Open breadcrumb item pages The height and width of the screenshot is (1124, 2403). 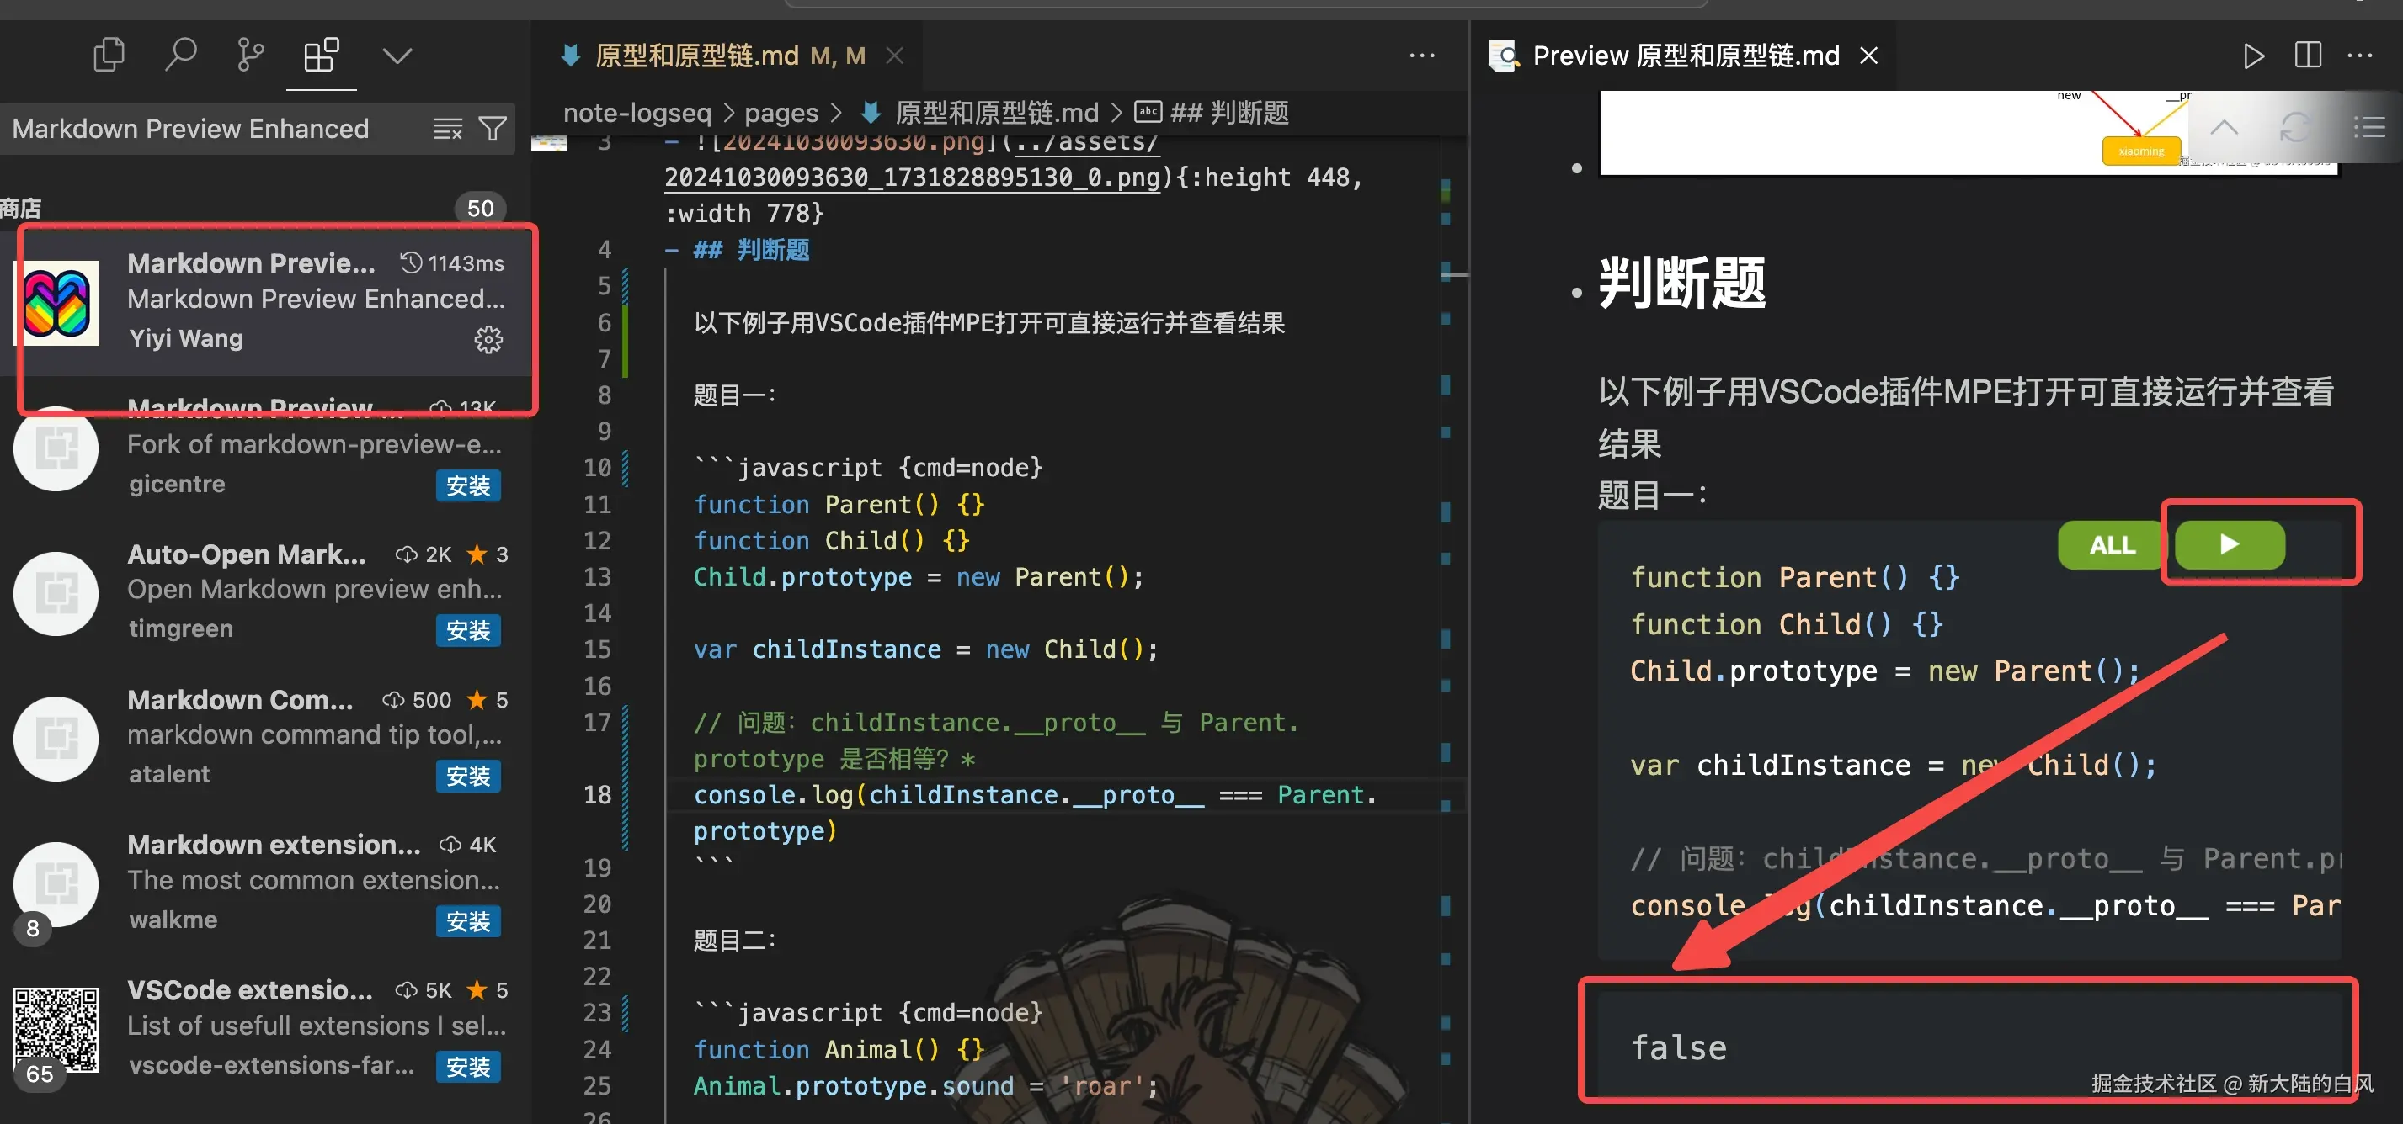(781, 113)
